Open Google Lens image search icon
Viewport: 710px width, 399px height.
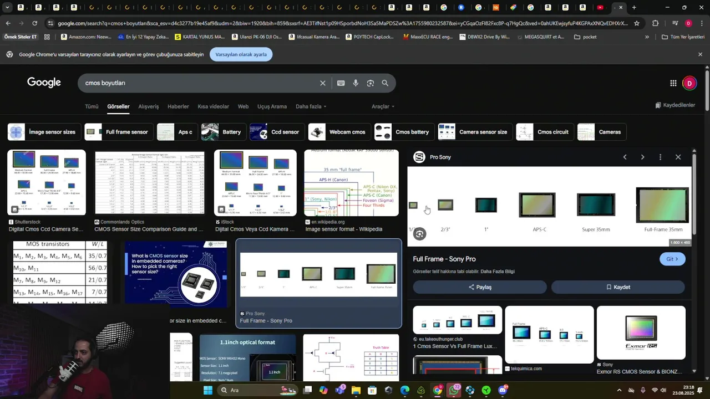[x=371, y=83]
